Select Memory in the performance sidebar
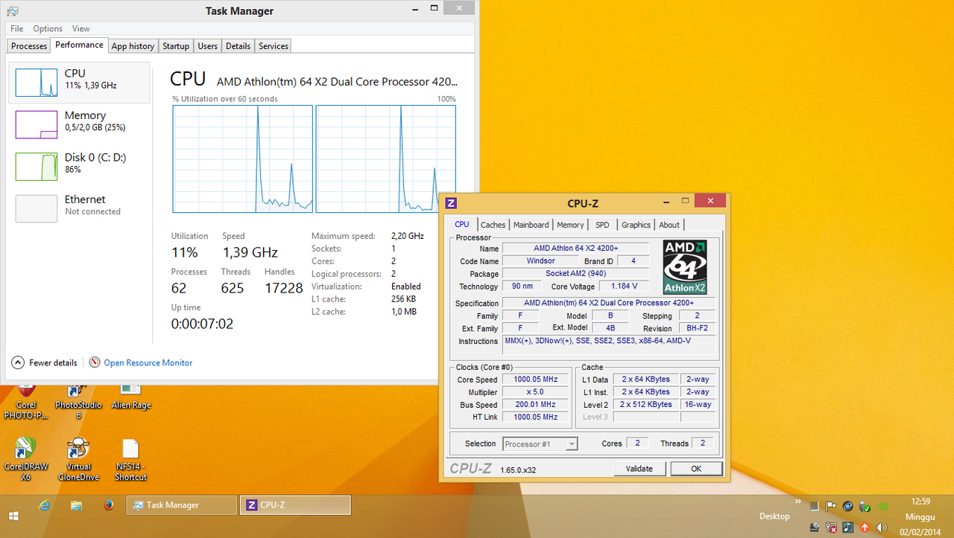954x538 pixels. [x=79, y=124]
